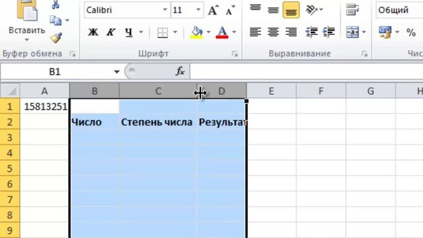Toggle italic formatting К

point(110,32)
